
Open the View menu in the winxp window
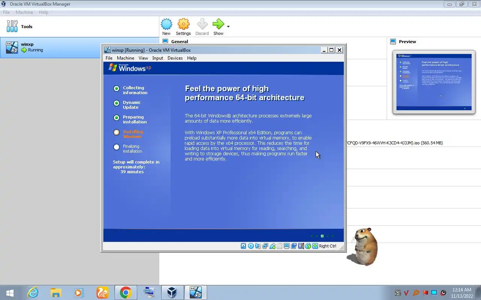click(143, 58)
